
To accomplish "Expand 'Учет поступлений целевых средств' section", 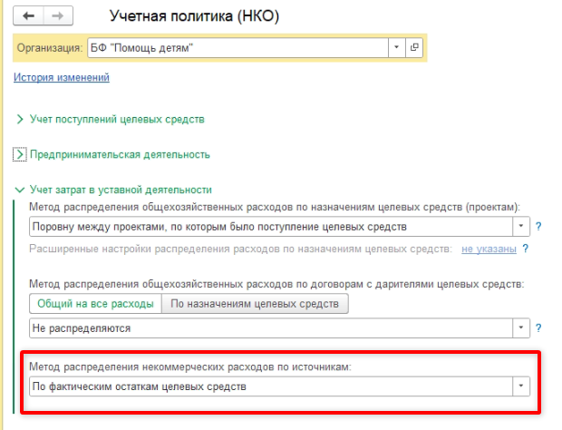I will (117, 119).
